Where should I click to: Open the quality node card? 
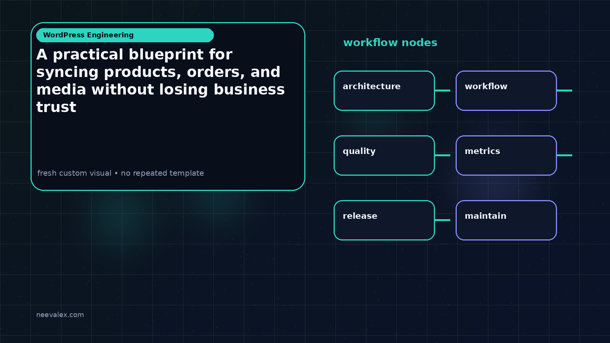pyautogui.click(x=384, y=155)
